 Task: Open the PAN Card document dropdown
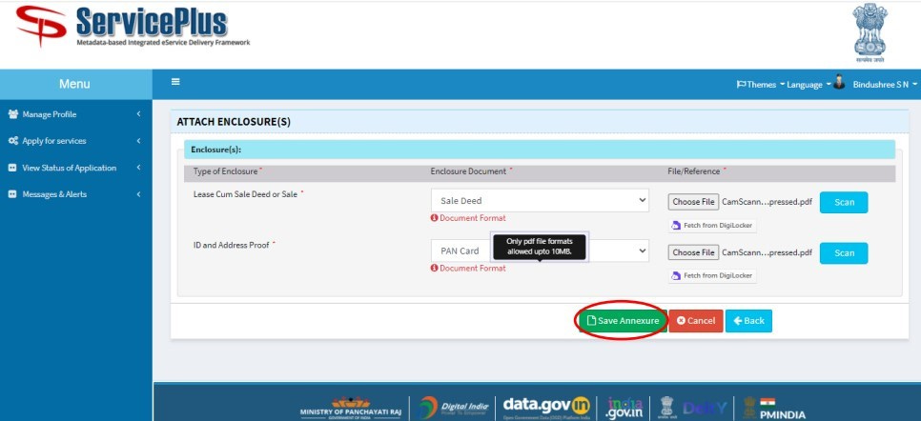pos(540,251)
